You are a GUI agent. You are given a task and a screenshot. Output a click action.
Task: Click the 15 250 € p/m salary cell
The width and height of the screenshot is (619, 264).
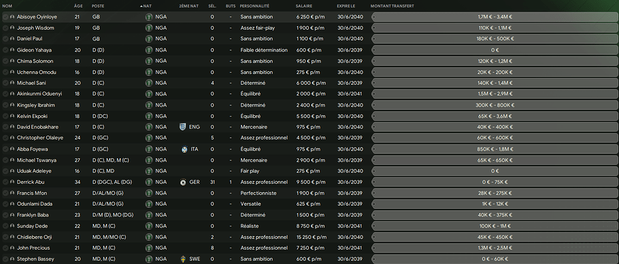pyautogui.click(x=312, y=238)
